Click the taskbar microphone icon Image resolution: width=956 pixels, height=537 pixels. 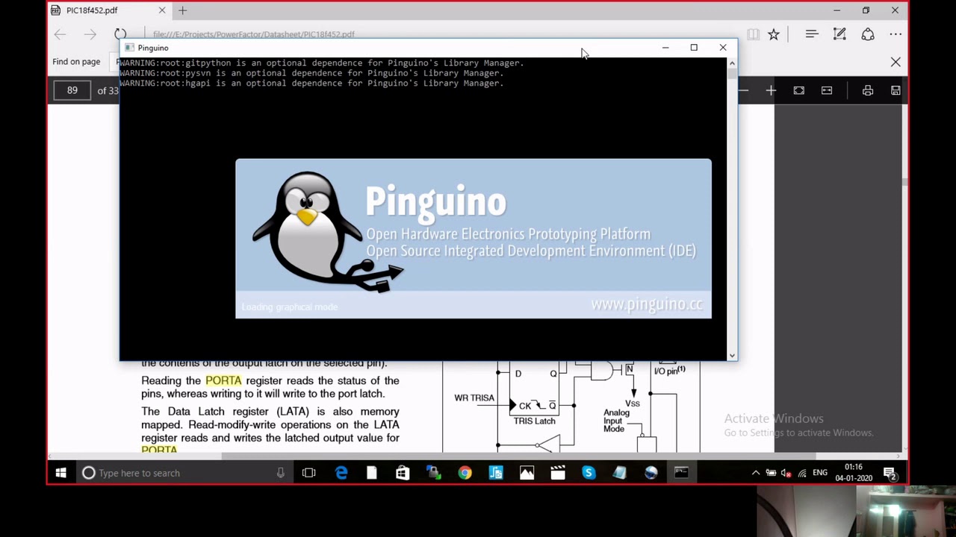click(x=281, y=473)
